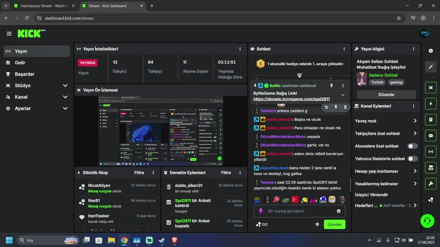Screen dimensions: 440x247
Task: Click the stream preview thumbnail
Action: point(161,131)
